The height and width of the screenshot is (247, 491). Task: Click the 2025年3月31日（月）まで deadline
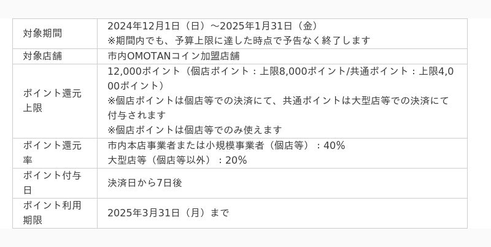point(168,213)
